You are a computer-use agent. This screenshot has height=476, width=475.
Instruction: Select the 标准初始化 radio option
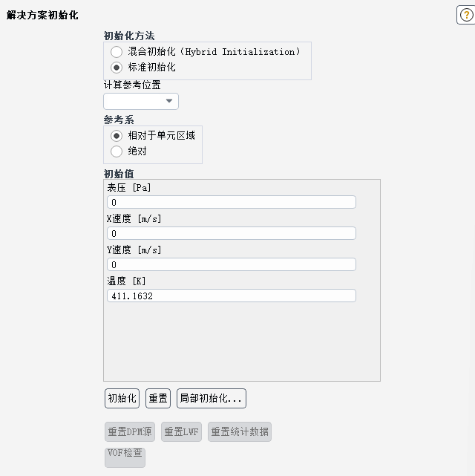point(116,67)
